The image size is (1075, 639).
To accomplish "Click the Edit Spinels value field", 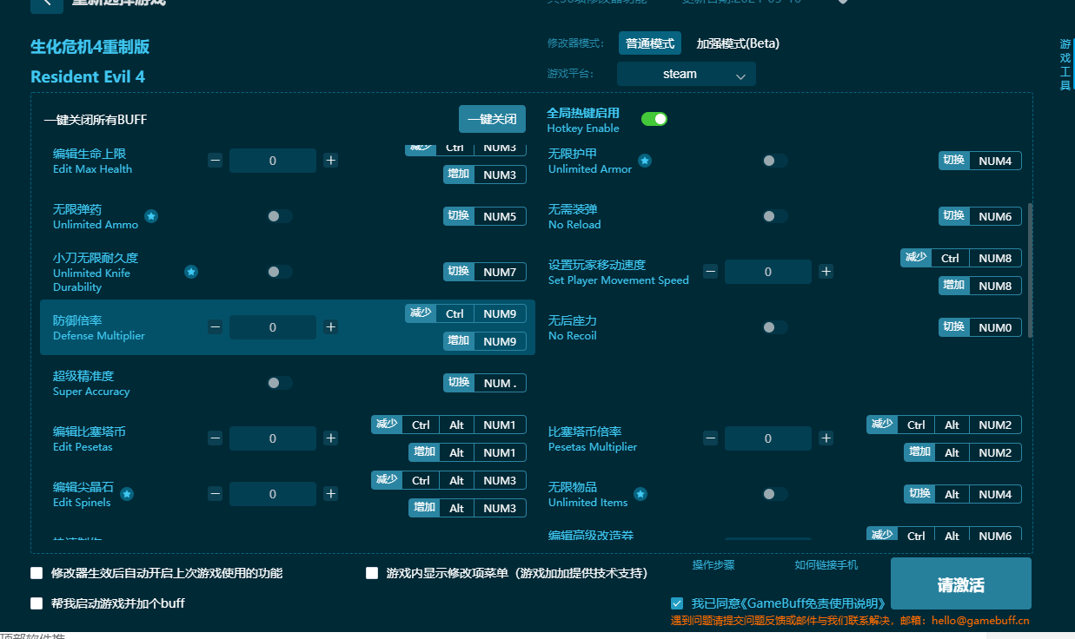I will 273,494.
